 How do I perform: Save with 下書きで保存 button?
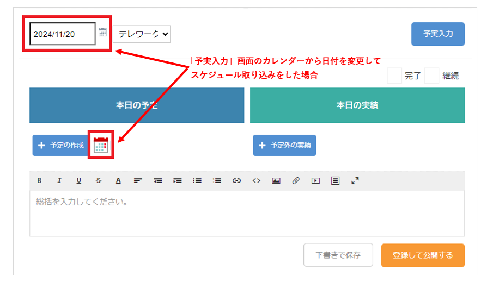click(338, 255)
